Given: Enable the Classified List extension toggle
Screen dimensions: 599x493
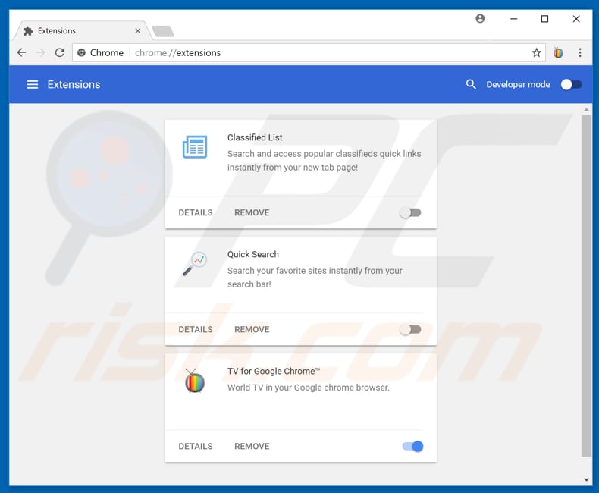Looking at the screenshot, I should click(411, 212).
